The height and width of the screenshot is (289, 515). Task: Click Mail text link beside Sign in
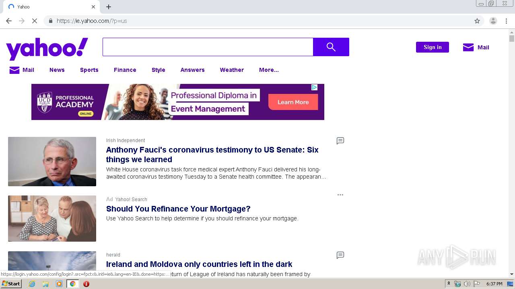coord(483,47)
